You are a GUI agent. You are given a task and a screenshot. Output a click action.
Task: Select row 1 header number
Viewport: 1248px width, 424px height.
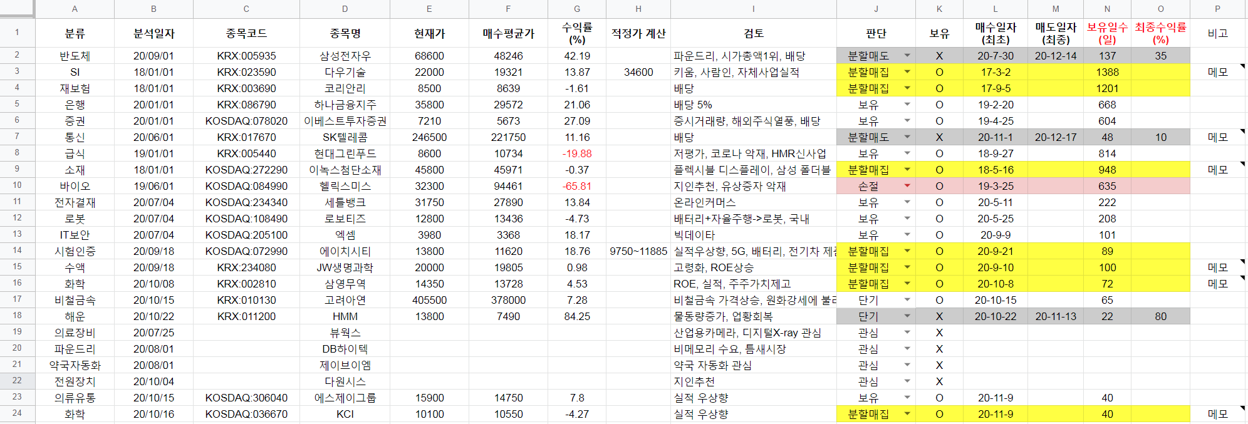[x=17, y=33]
